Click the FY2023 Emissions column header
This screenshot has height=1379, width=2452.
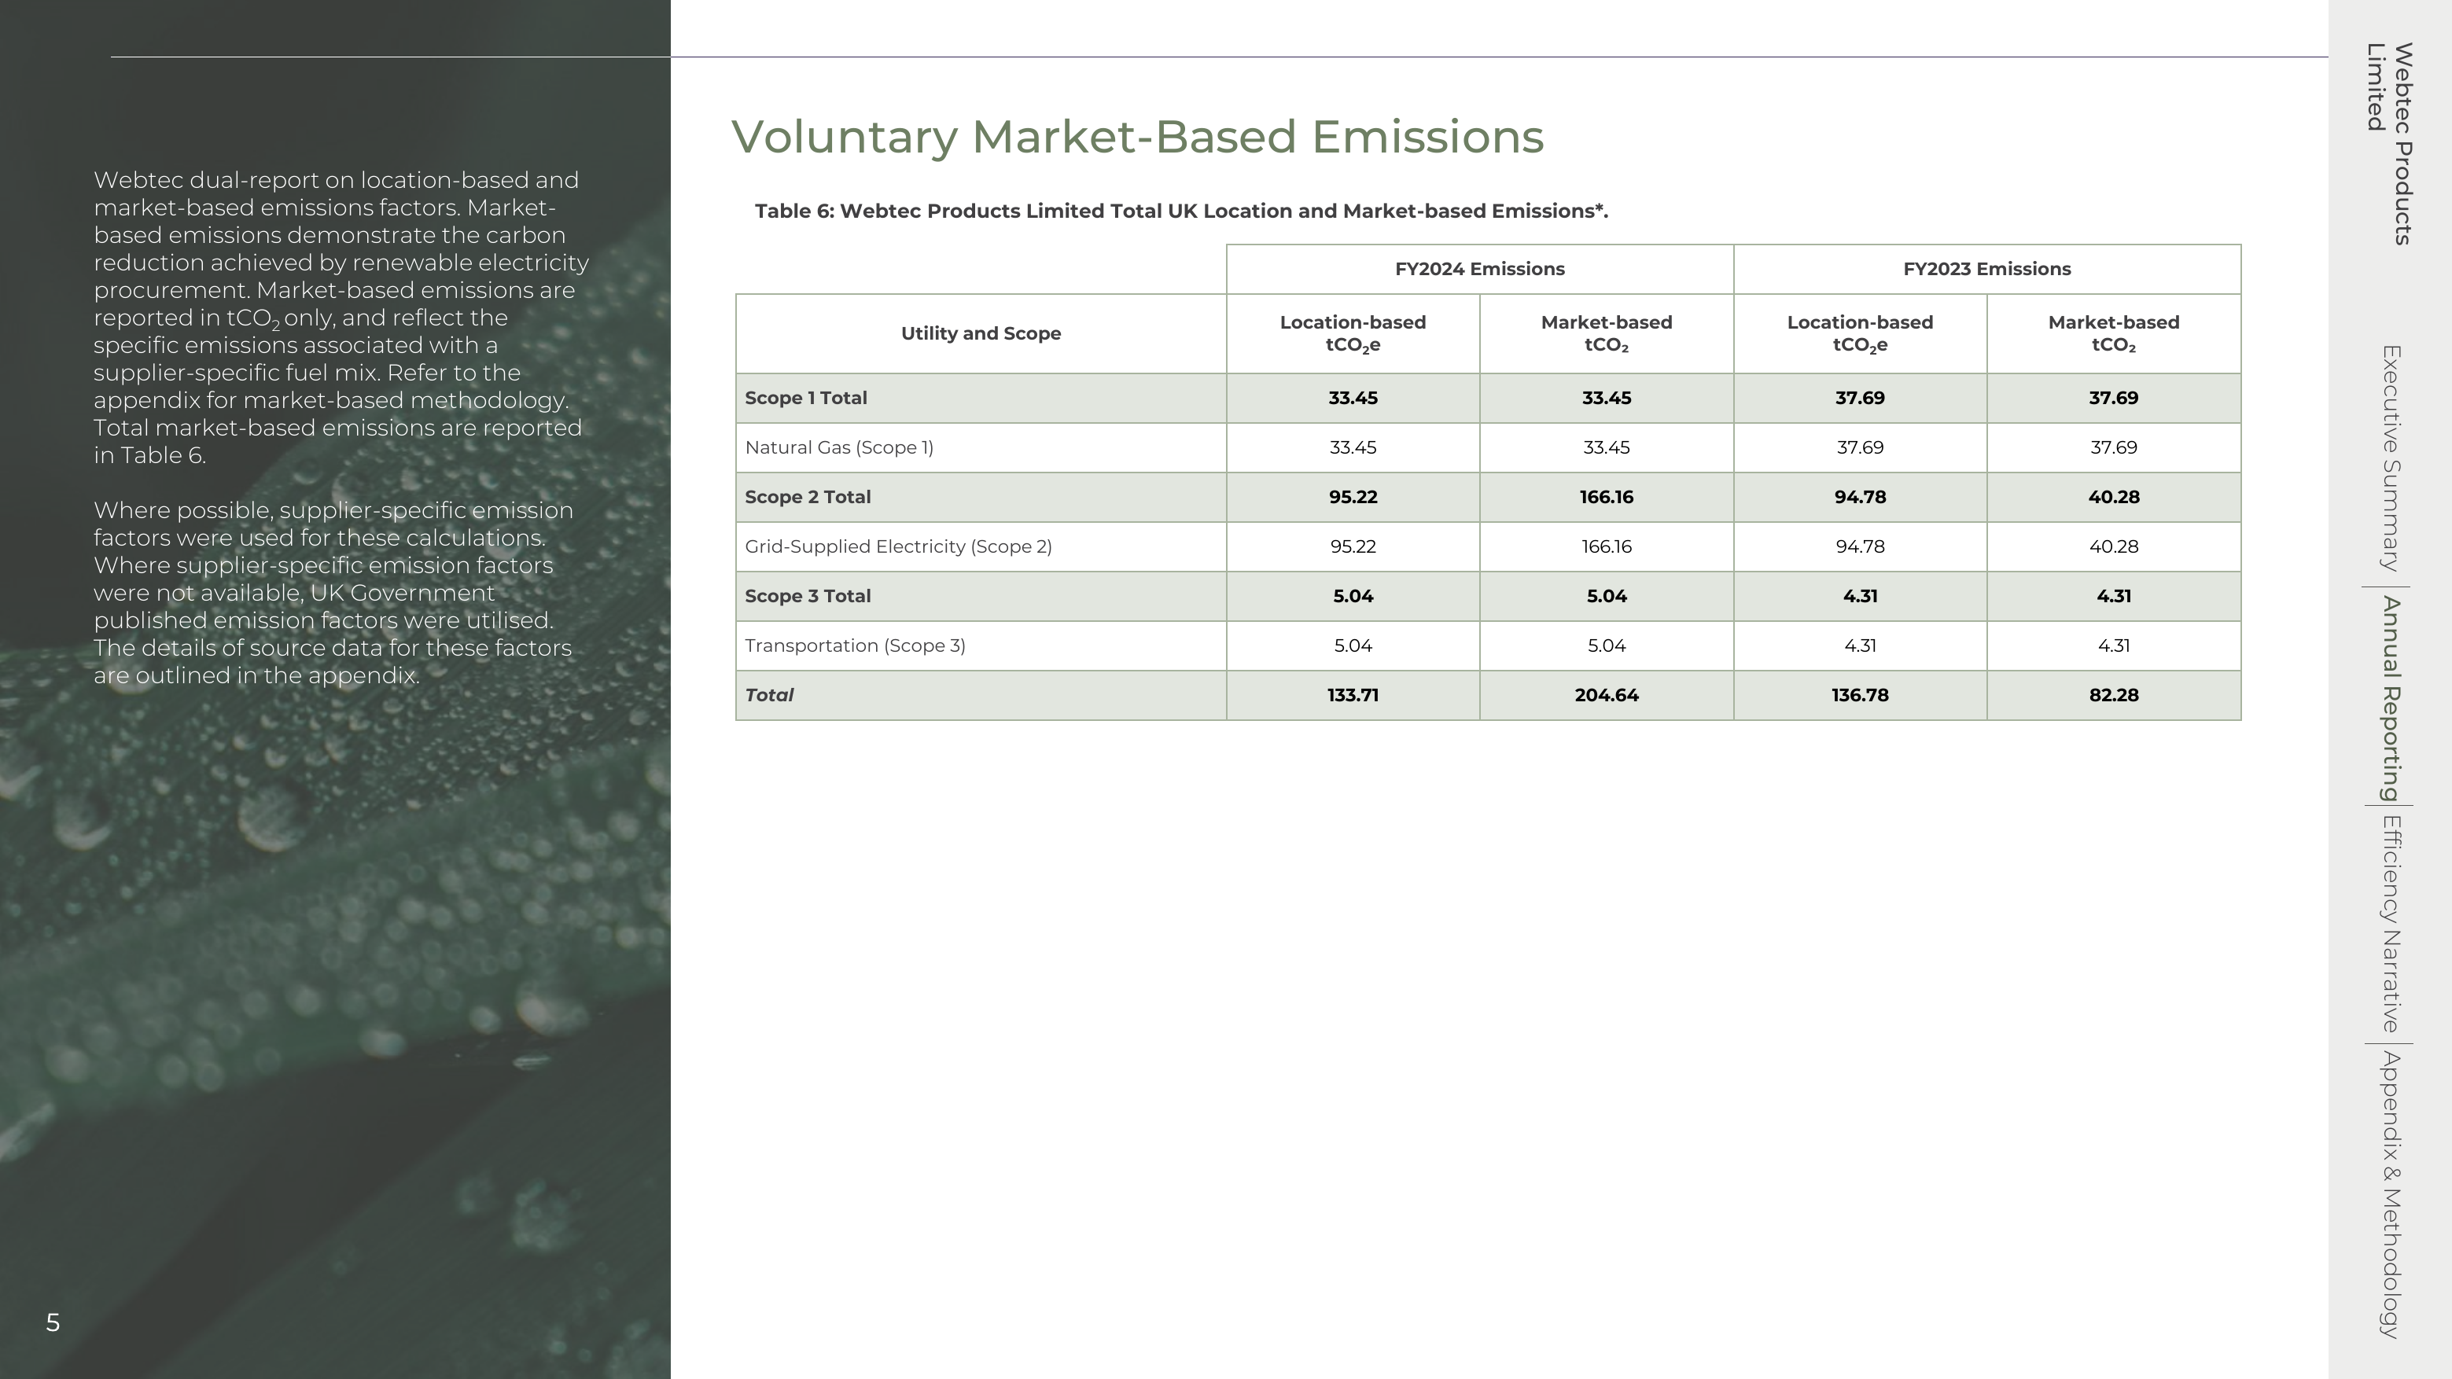point(1986,270)
